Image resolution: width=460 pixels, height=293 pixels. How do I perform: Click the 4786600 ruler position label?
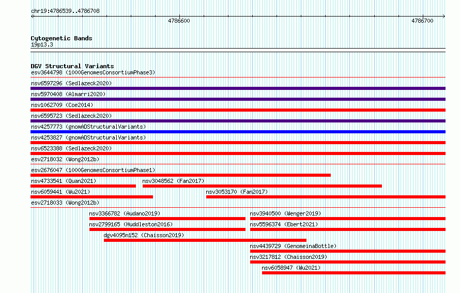click(179, 21)
